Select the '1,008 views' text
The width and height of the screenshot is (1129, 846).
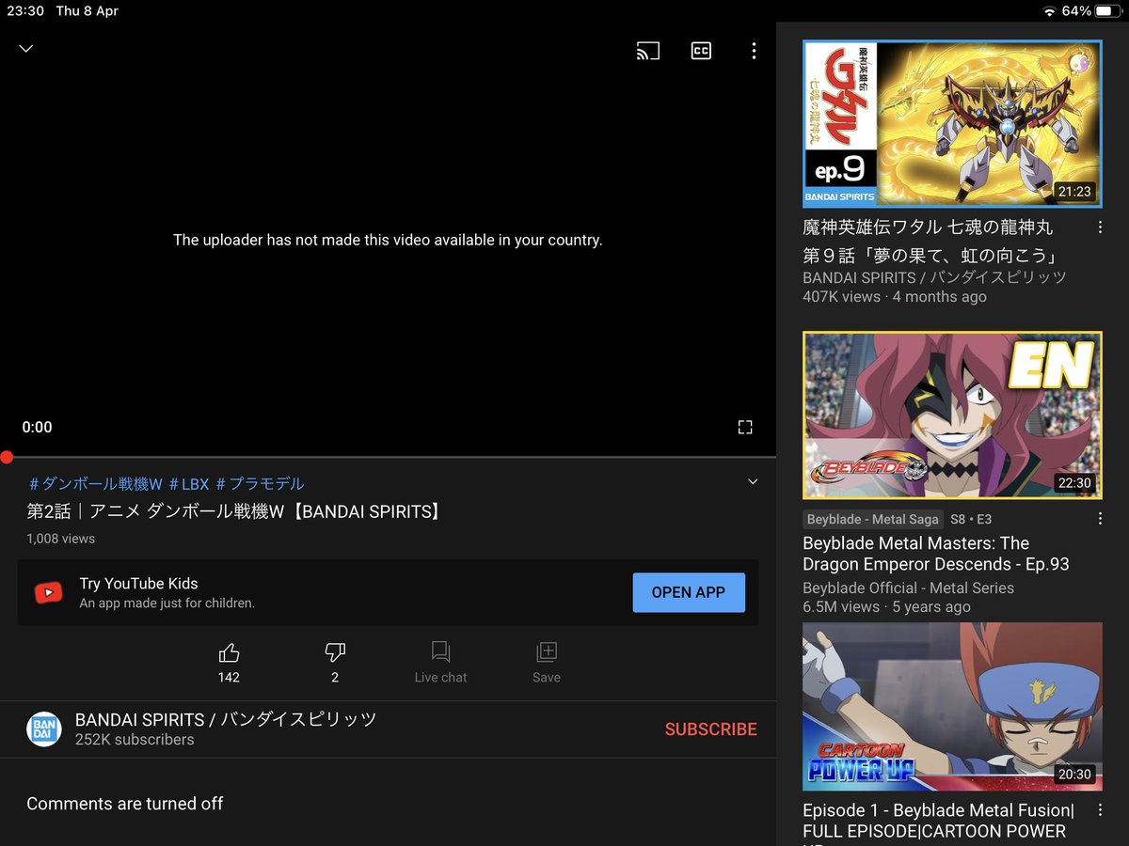[60, 539]
